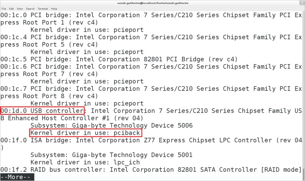Open the Help menu

54,8
